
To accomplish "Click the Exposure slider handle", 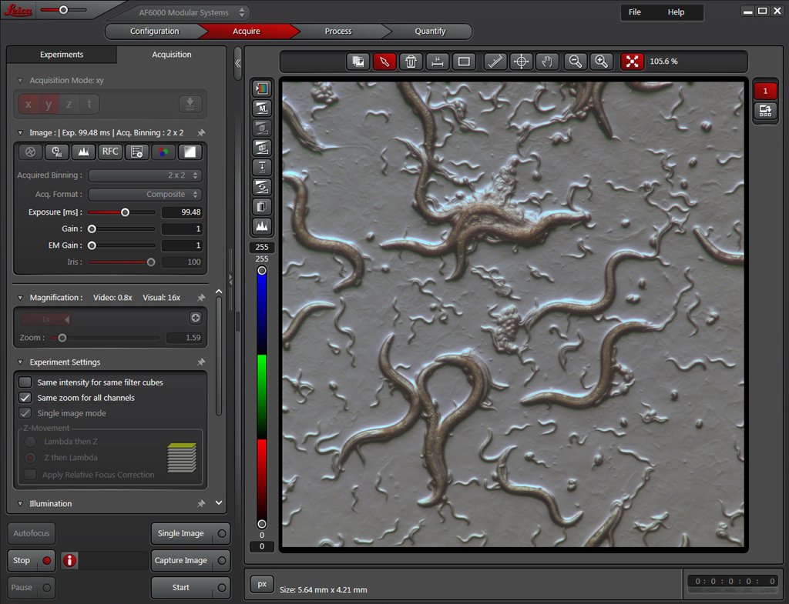I will tap(126, 212).
